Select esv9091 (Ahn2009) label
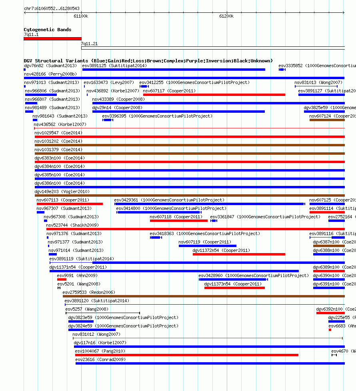 pyautogui.click(x=77, y=275)
